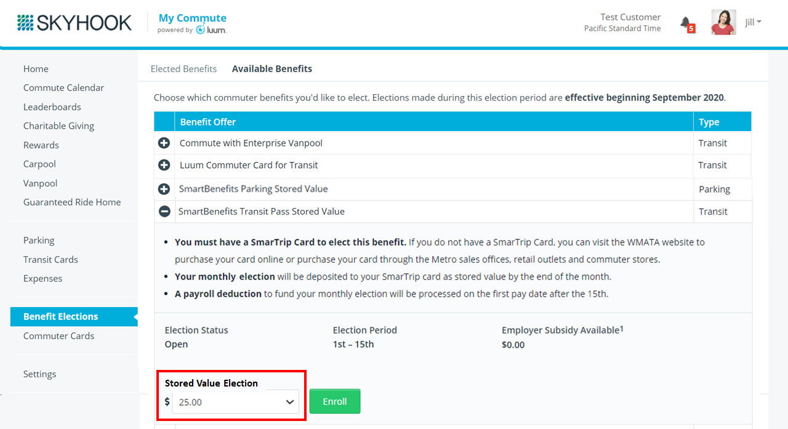Expand Luum Commuter Card for Transit row
788x429 pixels.
pyautogui.click(x=164, y=165)
